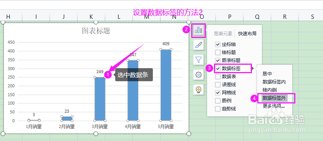Click the 2月销量 axis label
The image size is (323, 141).
tap(67, 126)
